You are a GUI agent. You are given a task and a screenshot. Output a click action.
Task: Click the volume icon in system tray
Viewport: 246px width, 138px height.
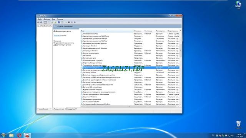point(232,136)
